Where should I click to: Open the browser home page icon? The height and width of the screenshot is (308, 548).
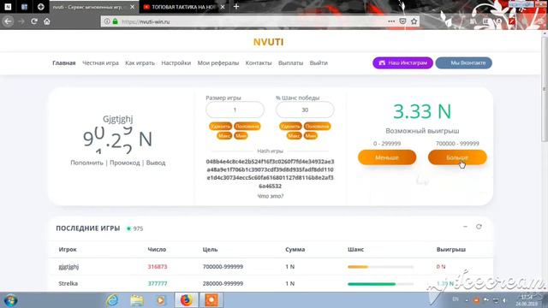47,21
